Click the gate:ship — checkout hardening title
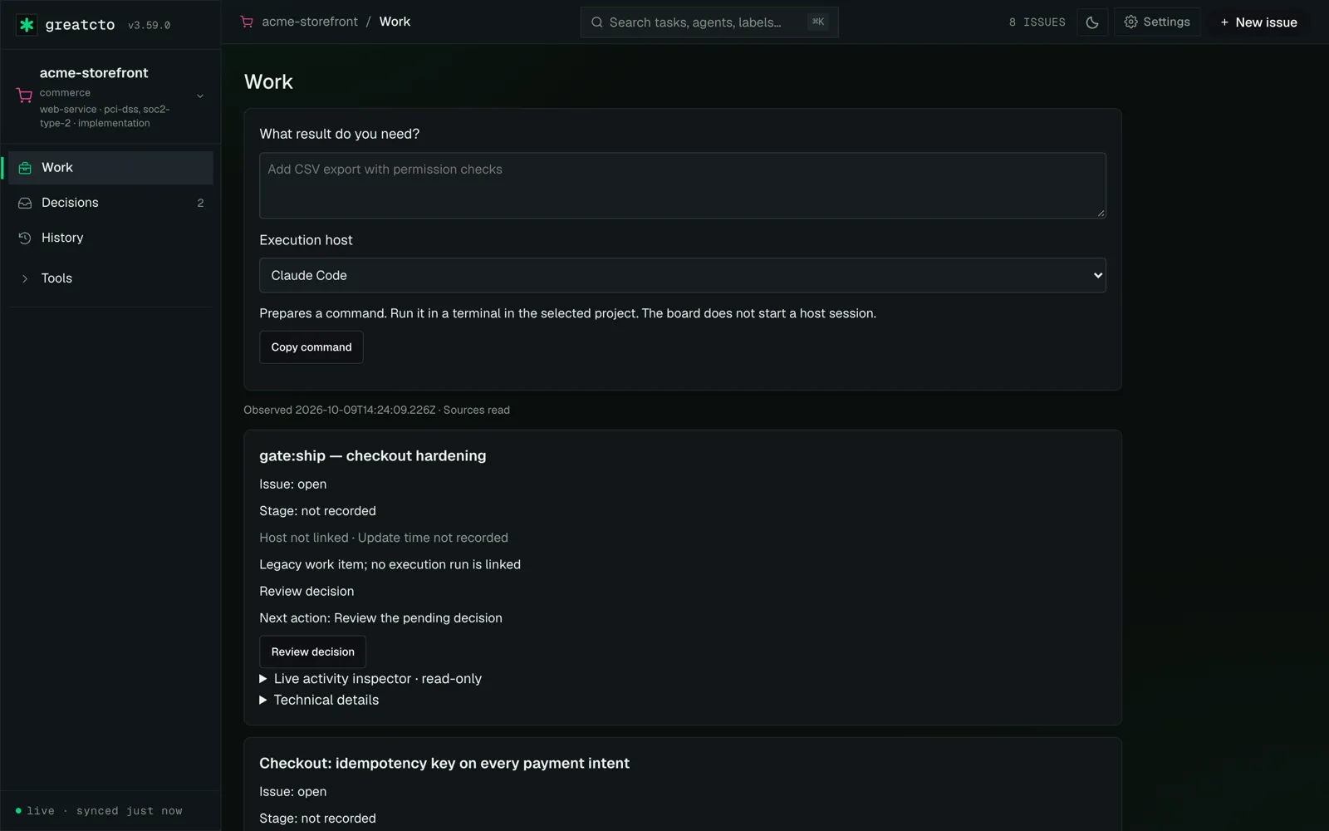This screenshot has height=831, width=1329. point(373,455)
